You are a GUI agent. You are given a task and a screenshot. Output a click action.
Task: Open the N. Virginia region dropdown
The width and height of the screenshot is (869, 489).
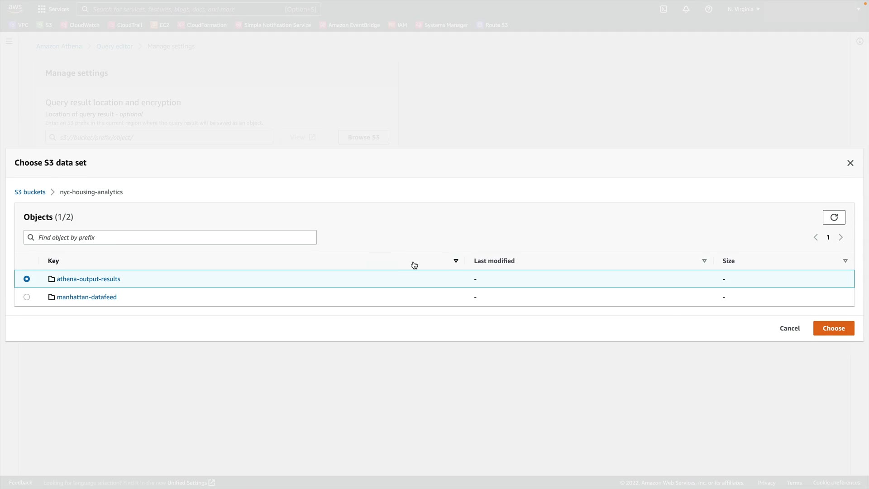[x=744, y=9]
